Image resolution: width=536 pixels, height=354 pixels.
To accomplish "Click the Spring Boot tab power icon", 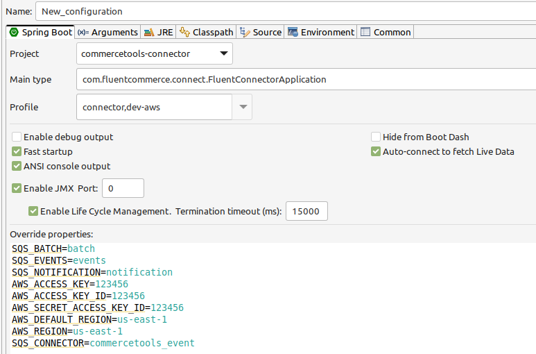I will pos(14,32).
